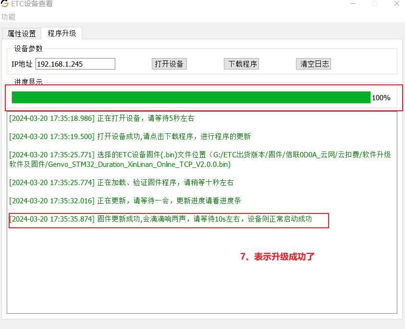Open the 功能 menu
Screen dimensions: 405x329
(8, 17)
